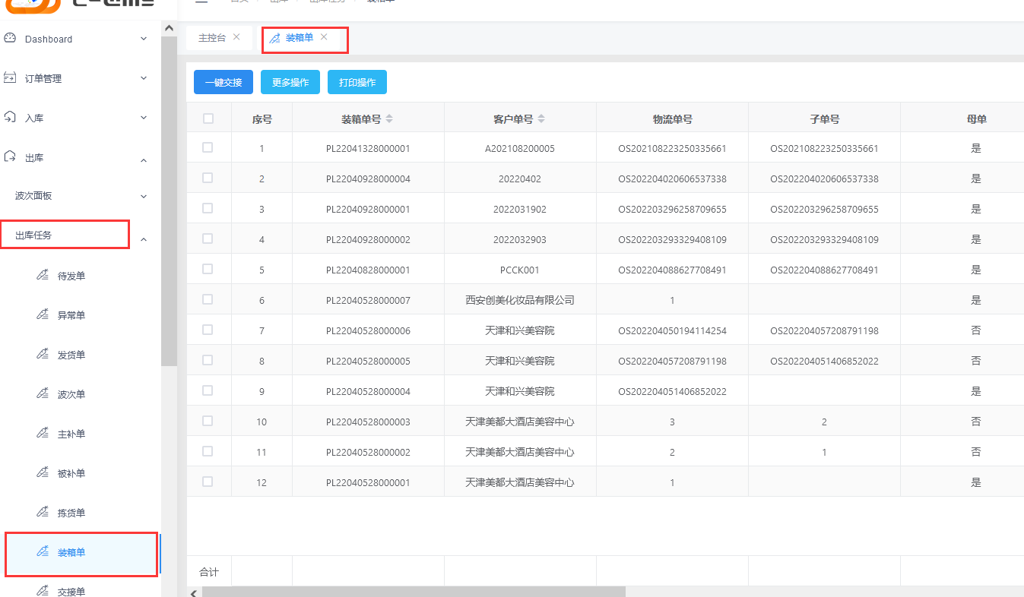Click the 订单管理 sidebar icon
1024x597 pixels.
click(x=10, y=77)
